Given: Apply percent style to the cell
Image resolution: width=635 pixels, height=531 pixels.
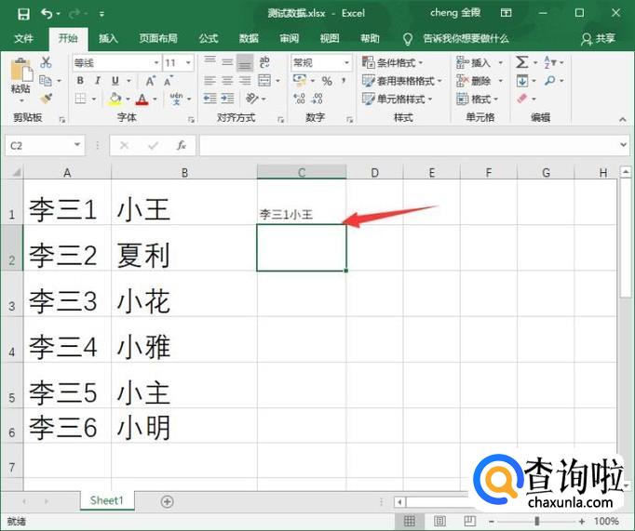Looking at the screenshot, I should tap(327, 81).
